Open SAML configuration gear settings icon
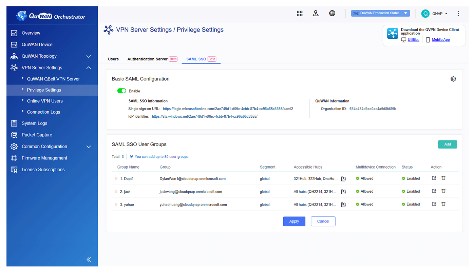This screenshot has width=475, height=272. coord(453,79)
